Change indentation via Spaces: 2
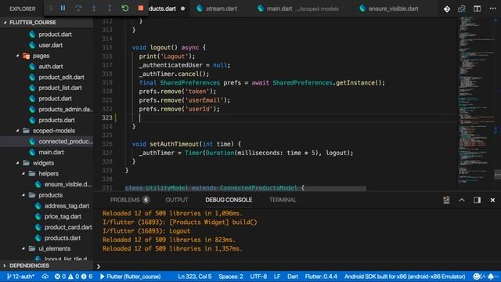The image size is (501, 282). pyautogui.click(x=231, y=277)
